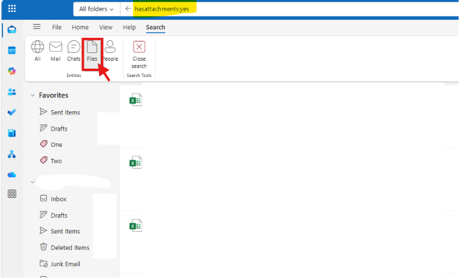Open the Deleted Items folder
The width and height of the screenshot is (459, 278).
click(64, 247)
